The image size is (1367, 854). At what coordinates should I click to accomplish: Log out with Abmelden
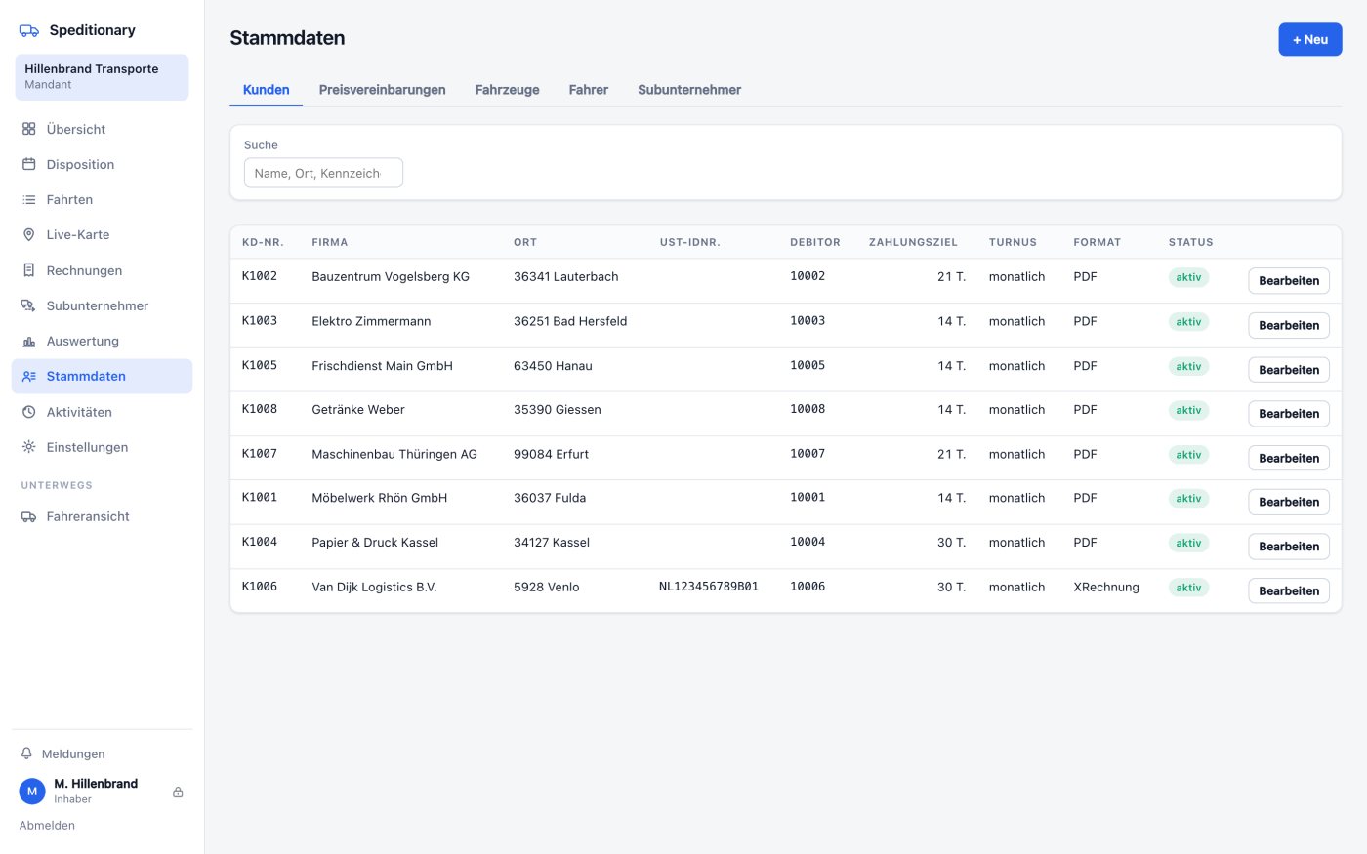pyautogui.click(x=47, y=826)
